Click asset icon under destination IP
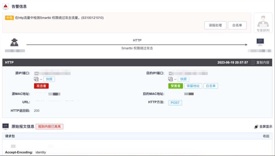This screenshot has height=156, width=275. click(x=170, y=79)
